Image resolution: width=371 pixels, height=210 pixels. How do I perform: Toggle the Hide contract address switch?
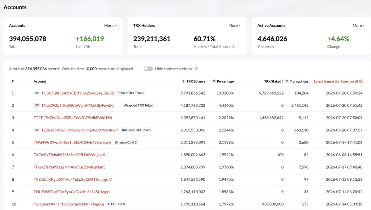pyautogui.click(x=148, y=69)
